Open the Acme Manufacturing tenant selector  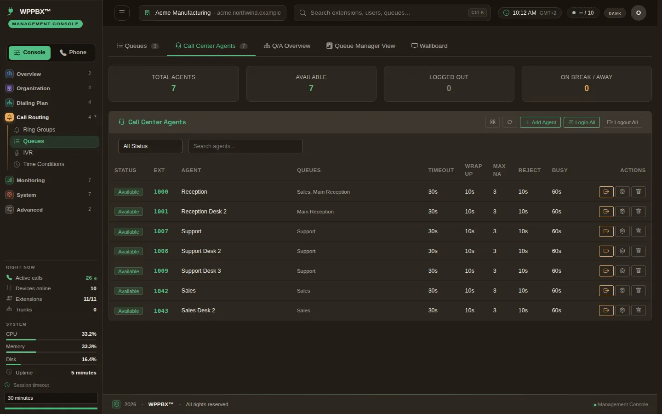[x=212, y=13]
